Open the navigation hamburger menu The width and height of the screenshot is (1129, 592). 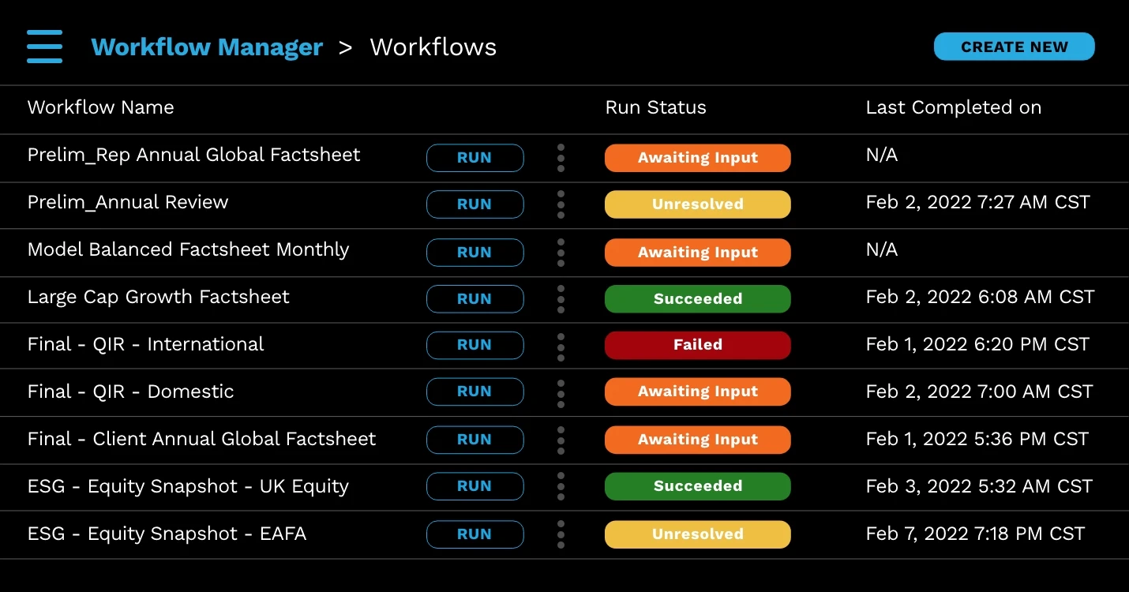pyautogui.click(x=44, y=46)
